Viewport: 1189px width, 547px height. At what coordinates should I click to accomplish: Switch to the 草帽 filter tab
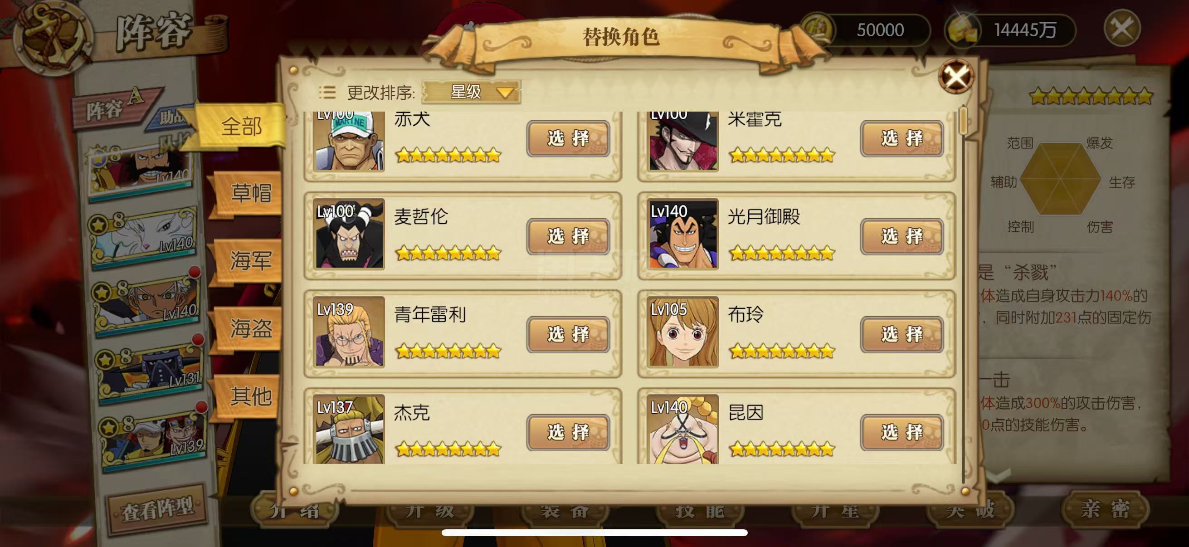coord(249,193)
